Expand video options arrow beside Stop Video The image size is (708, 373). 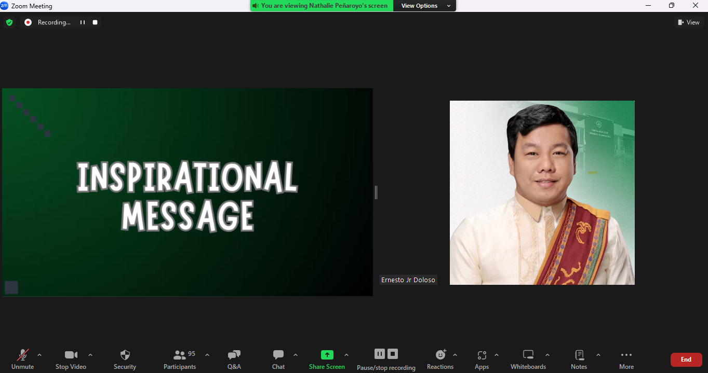90,355
